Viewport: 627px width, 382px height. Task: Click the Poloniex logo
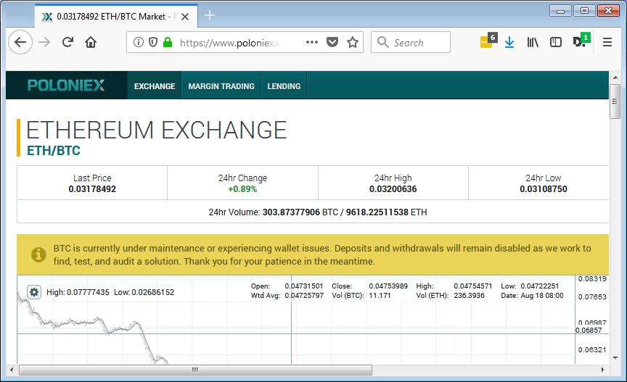tap(66, 85)
